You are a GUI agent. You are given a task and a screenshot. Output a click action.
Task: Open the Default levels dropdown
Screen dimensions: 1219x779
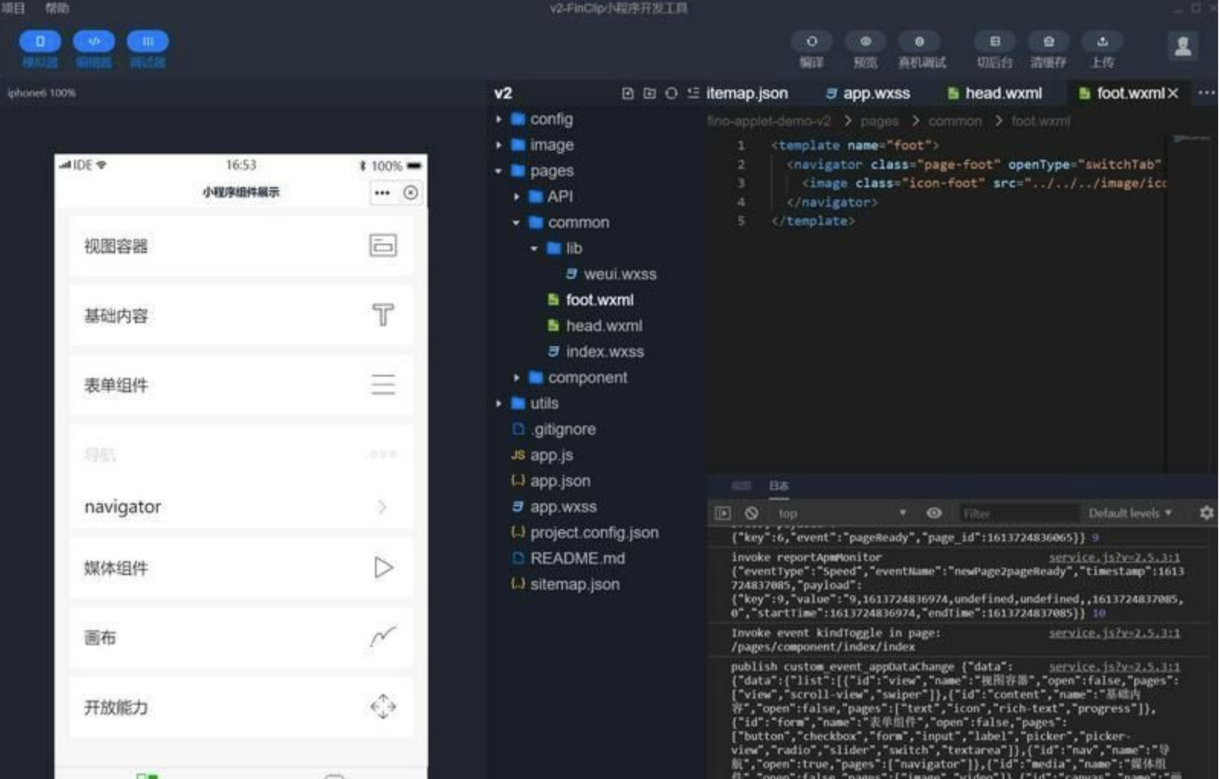tap(1130, 513)
